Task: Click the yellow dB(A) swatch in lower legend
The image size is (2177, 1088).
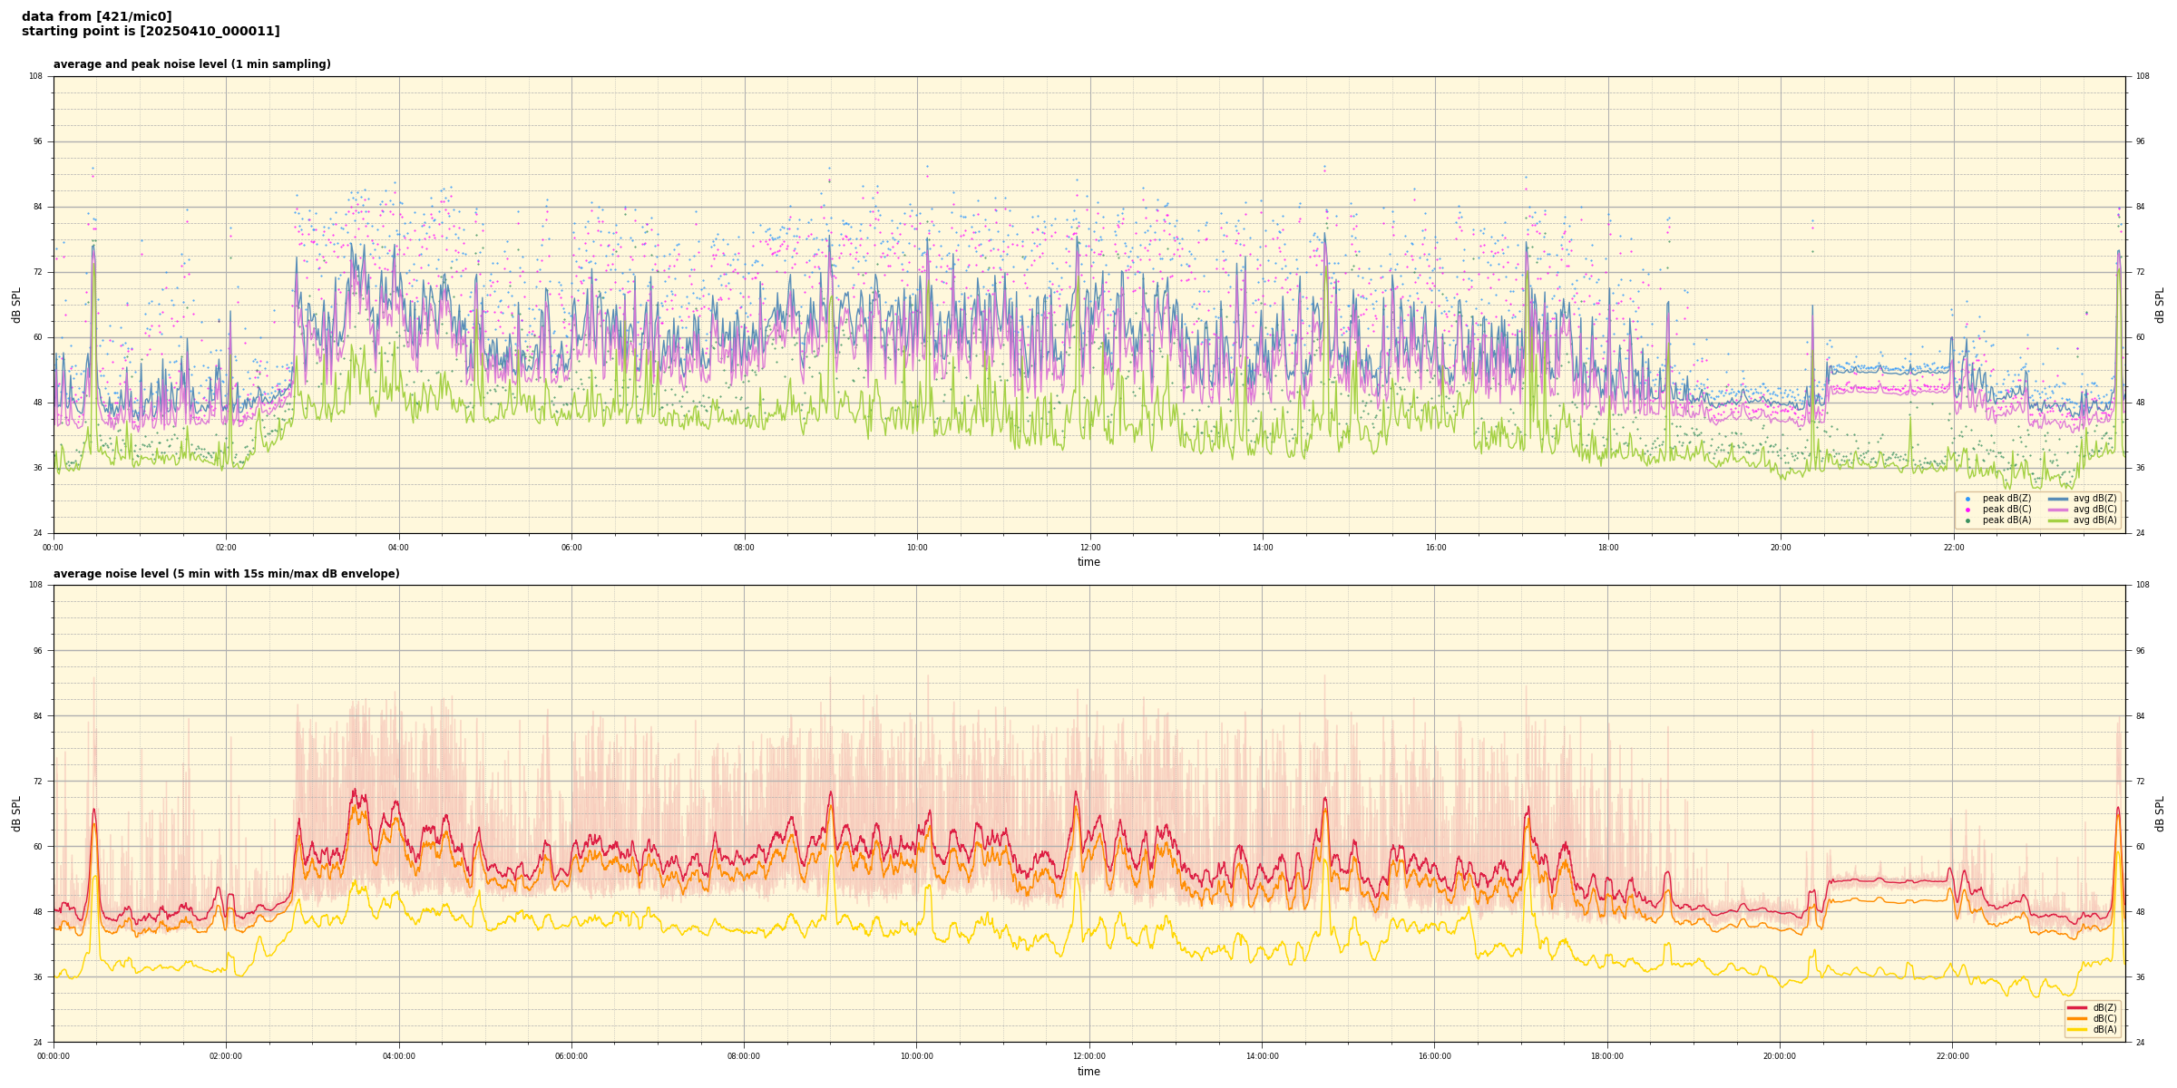Action: (x=2077, y=1029)
